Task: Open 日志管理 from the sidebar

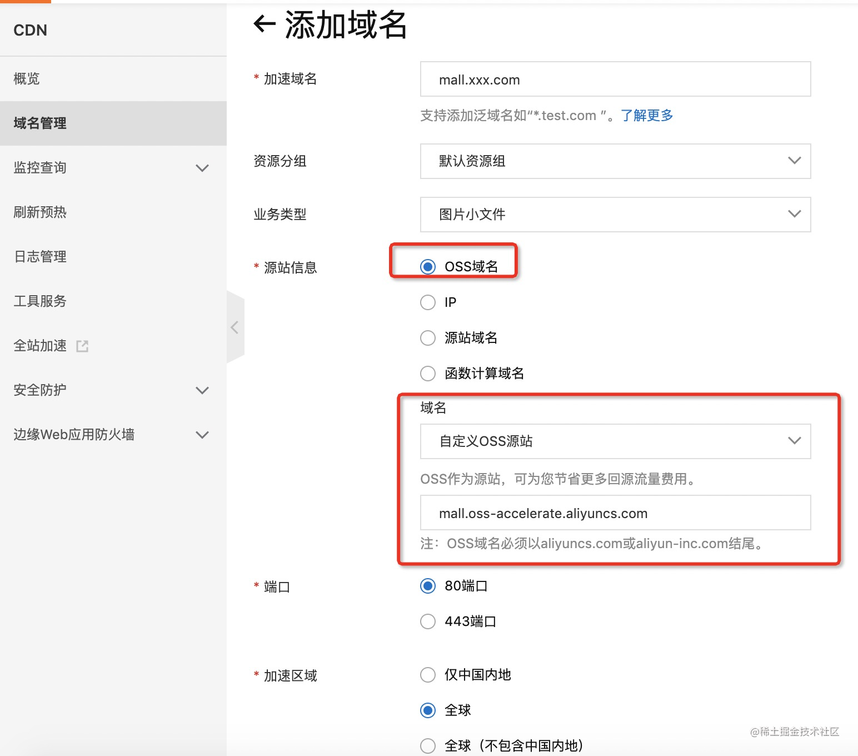Action: [39, 256]
